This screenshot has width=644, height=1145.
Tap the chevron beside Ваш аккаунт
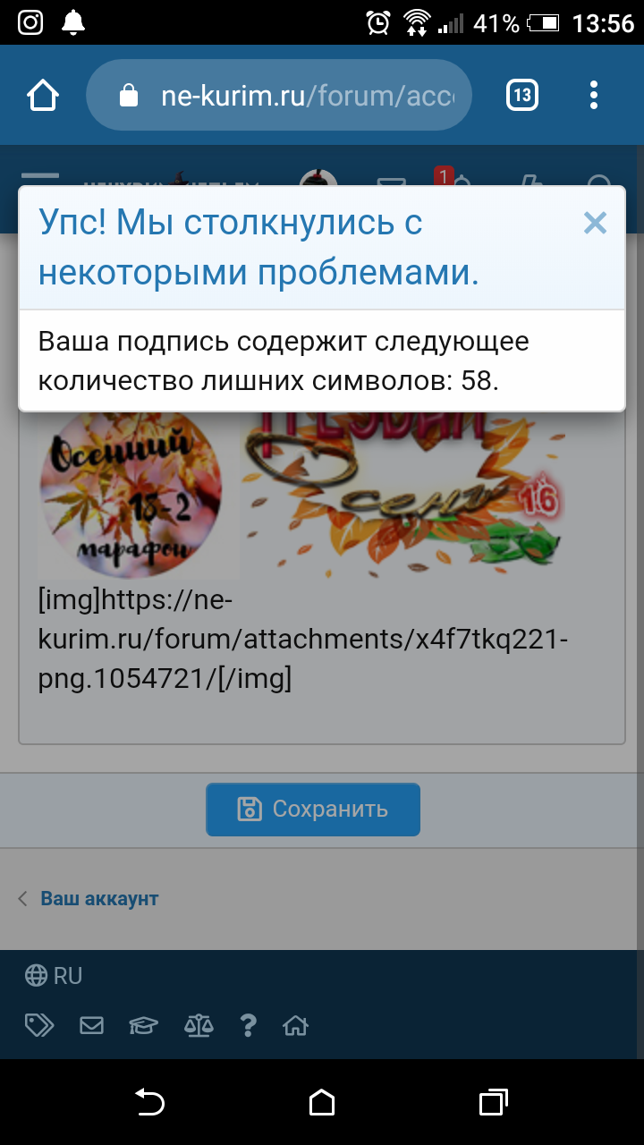pos(23,899)
